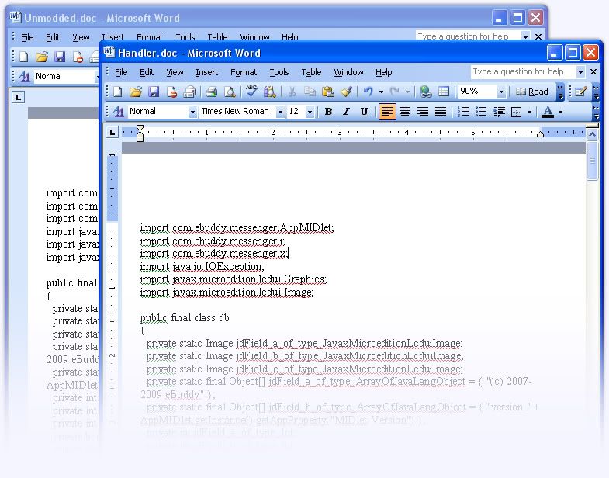
Task: Click the Copy icon in Handler.doc toolbar
Action: point(310,92)
